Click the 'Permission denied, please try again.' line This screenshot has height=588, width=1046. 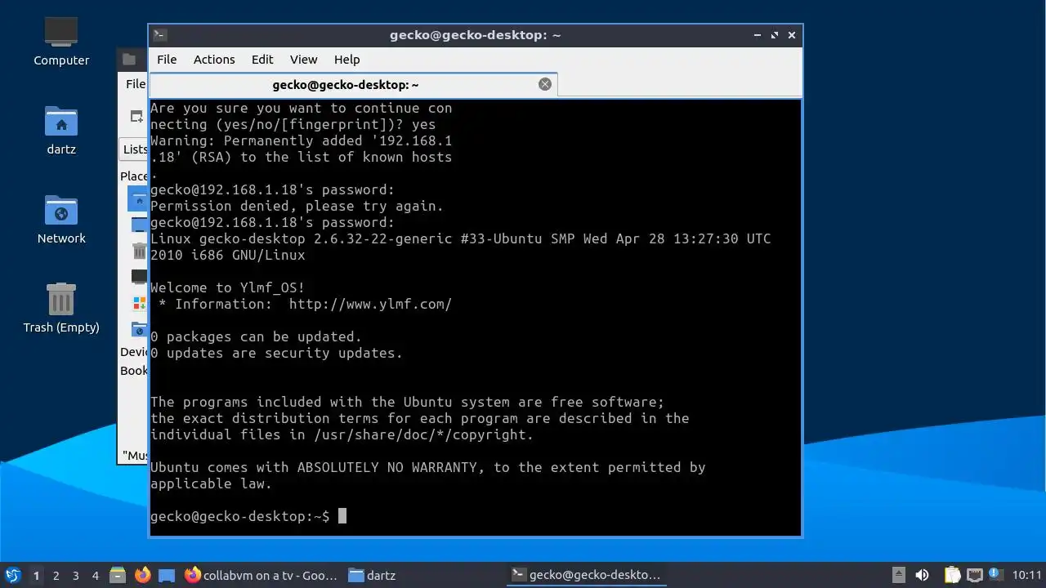(x=297, y=206)
